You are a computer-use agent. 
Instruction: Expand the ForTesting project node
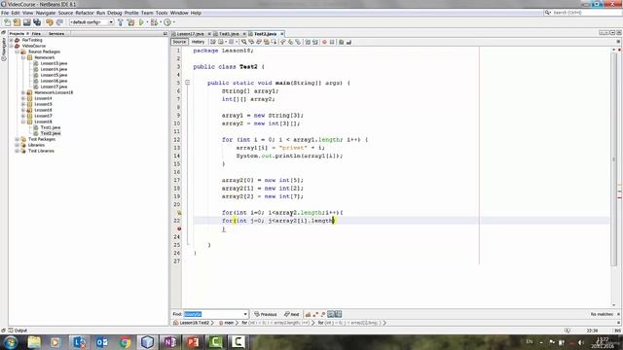tap(11, 40)
